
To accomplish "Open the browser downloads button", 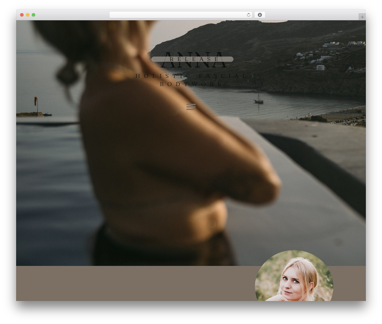I will click(260, 15).
